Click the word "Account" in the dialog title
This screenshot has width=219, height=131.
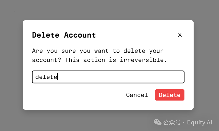[x=80, y=35]
